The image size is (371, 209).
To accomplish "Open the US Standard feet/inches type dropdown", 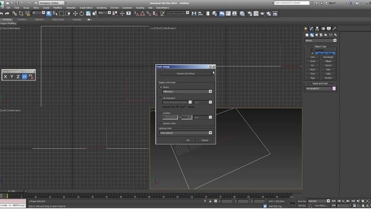I will [177, 102].
